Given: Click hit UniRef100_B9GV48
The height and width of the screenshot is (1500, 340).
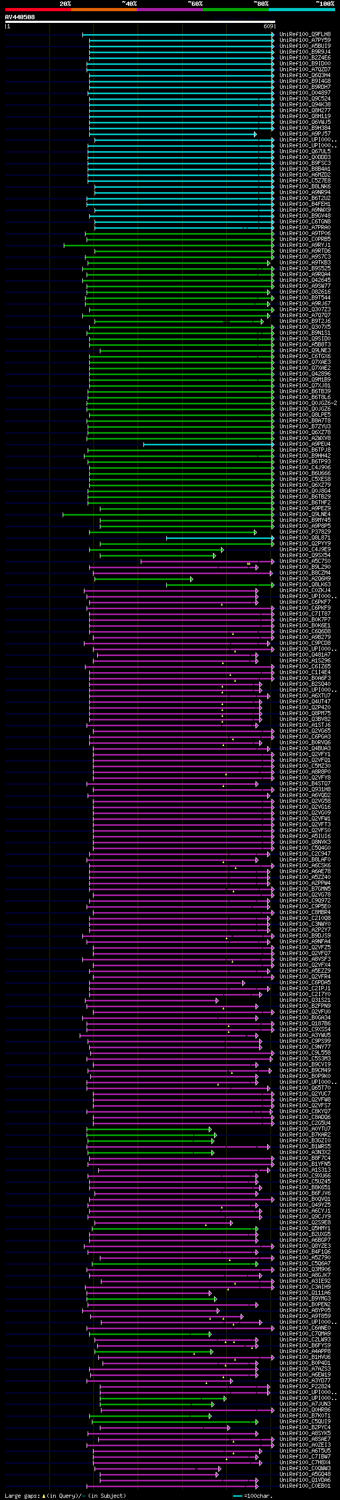Looking at the screenshot, I should tap(305, 216).
